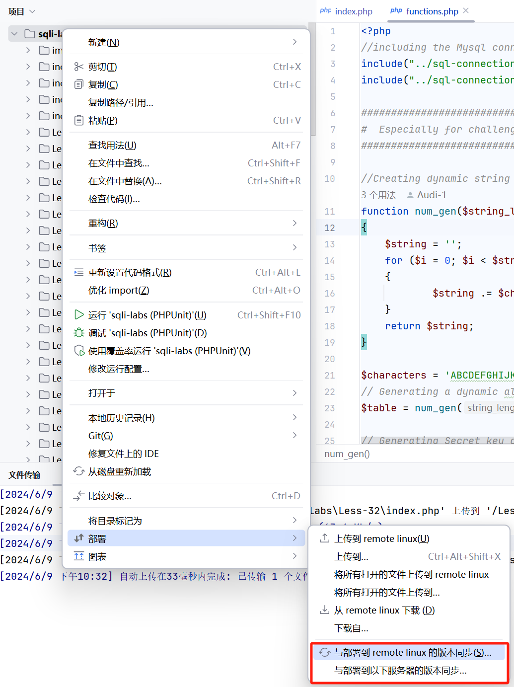
Task: Click the Reload from Disk icon
Action: tap(78, 471)
